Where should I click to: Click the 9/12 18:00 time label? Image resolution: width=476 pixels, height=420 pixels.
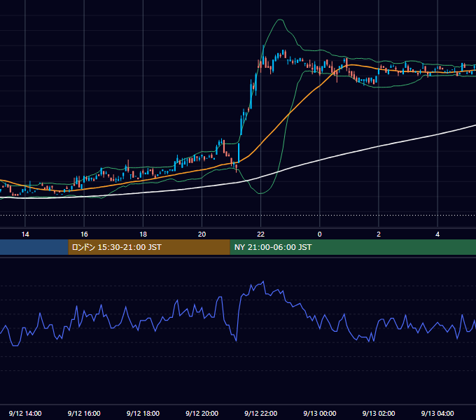pos(143,413)
